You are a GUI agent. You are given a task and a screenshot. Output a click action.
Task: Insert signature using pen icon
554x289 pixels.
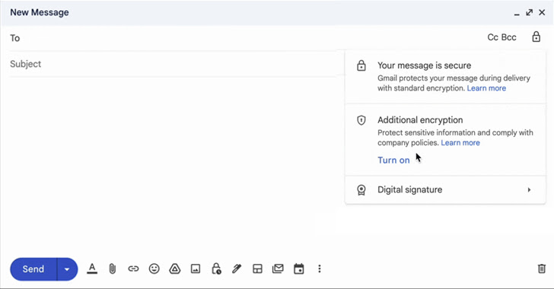[x=237, y=269]
